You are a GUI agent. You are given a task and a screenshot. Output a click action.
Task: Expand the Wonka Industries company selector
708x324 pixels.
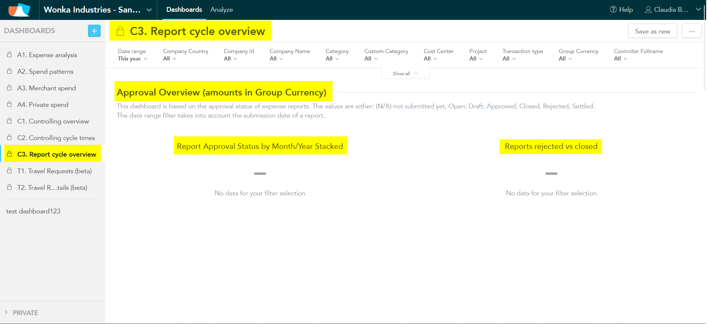coord(149,10)
